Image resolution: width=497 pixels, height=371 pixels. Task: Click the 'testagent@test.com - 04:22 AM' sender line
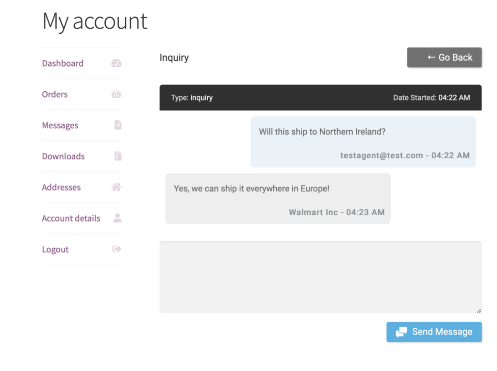[x=405, y=155]
